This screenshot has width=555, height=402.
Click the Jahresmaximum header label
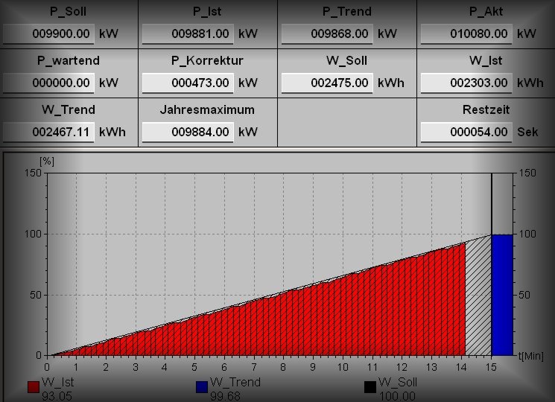[x=207, y=109]
